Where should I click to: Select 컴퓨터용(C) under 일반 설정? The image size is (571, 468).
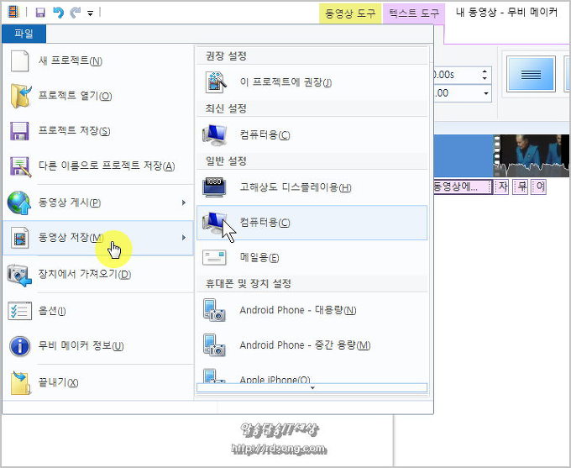[x=312, y=223]
